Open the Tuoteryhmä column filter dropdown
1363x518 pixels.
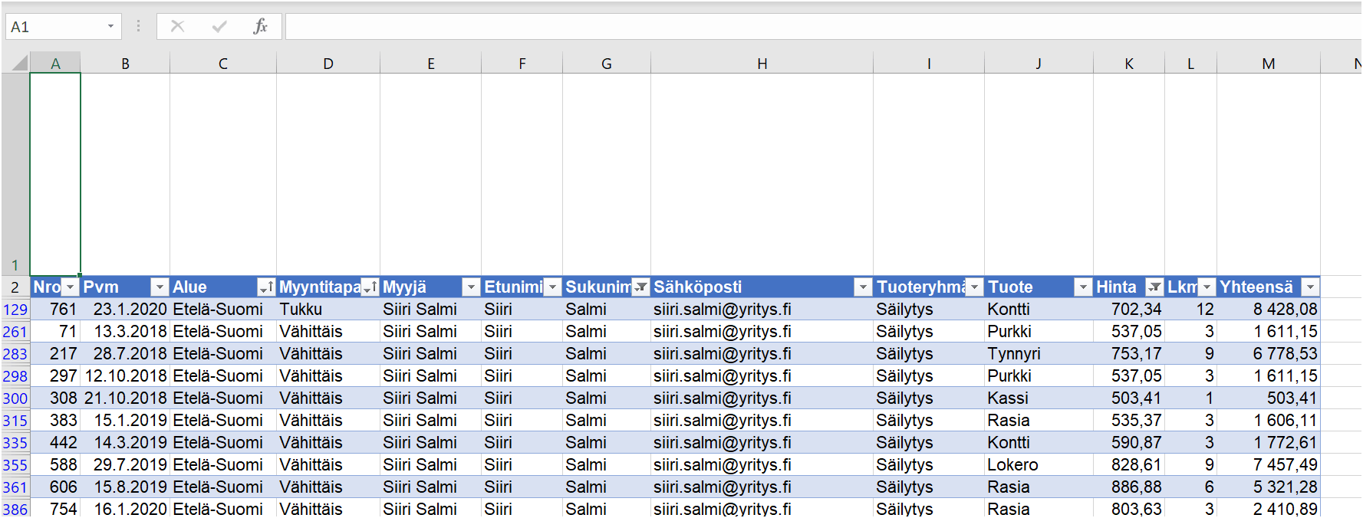point(974,287)
